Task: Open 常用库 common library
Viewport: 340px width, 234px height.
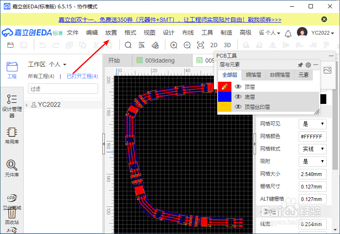Action: pos(12,136)
